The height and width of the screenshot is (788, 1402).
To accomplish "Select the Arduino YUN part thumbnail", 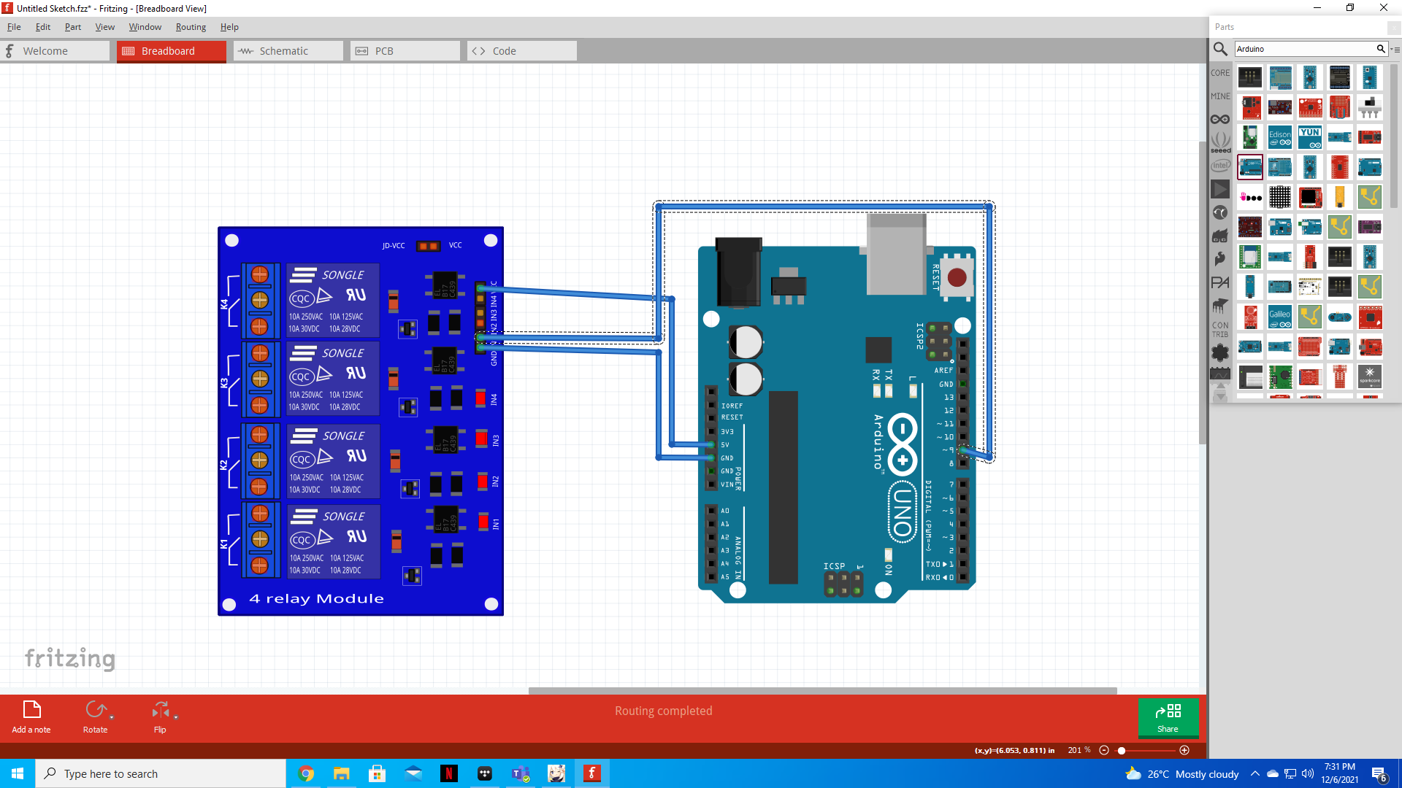I will click(1310, 137).
